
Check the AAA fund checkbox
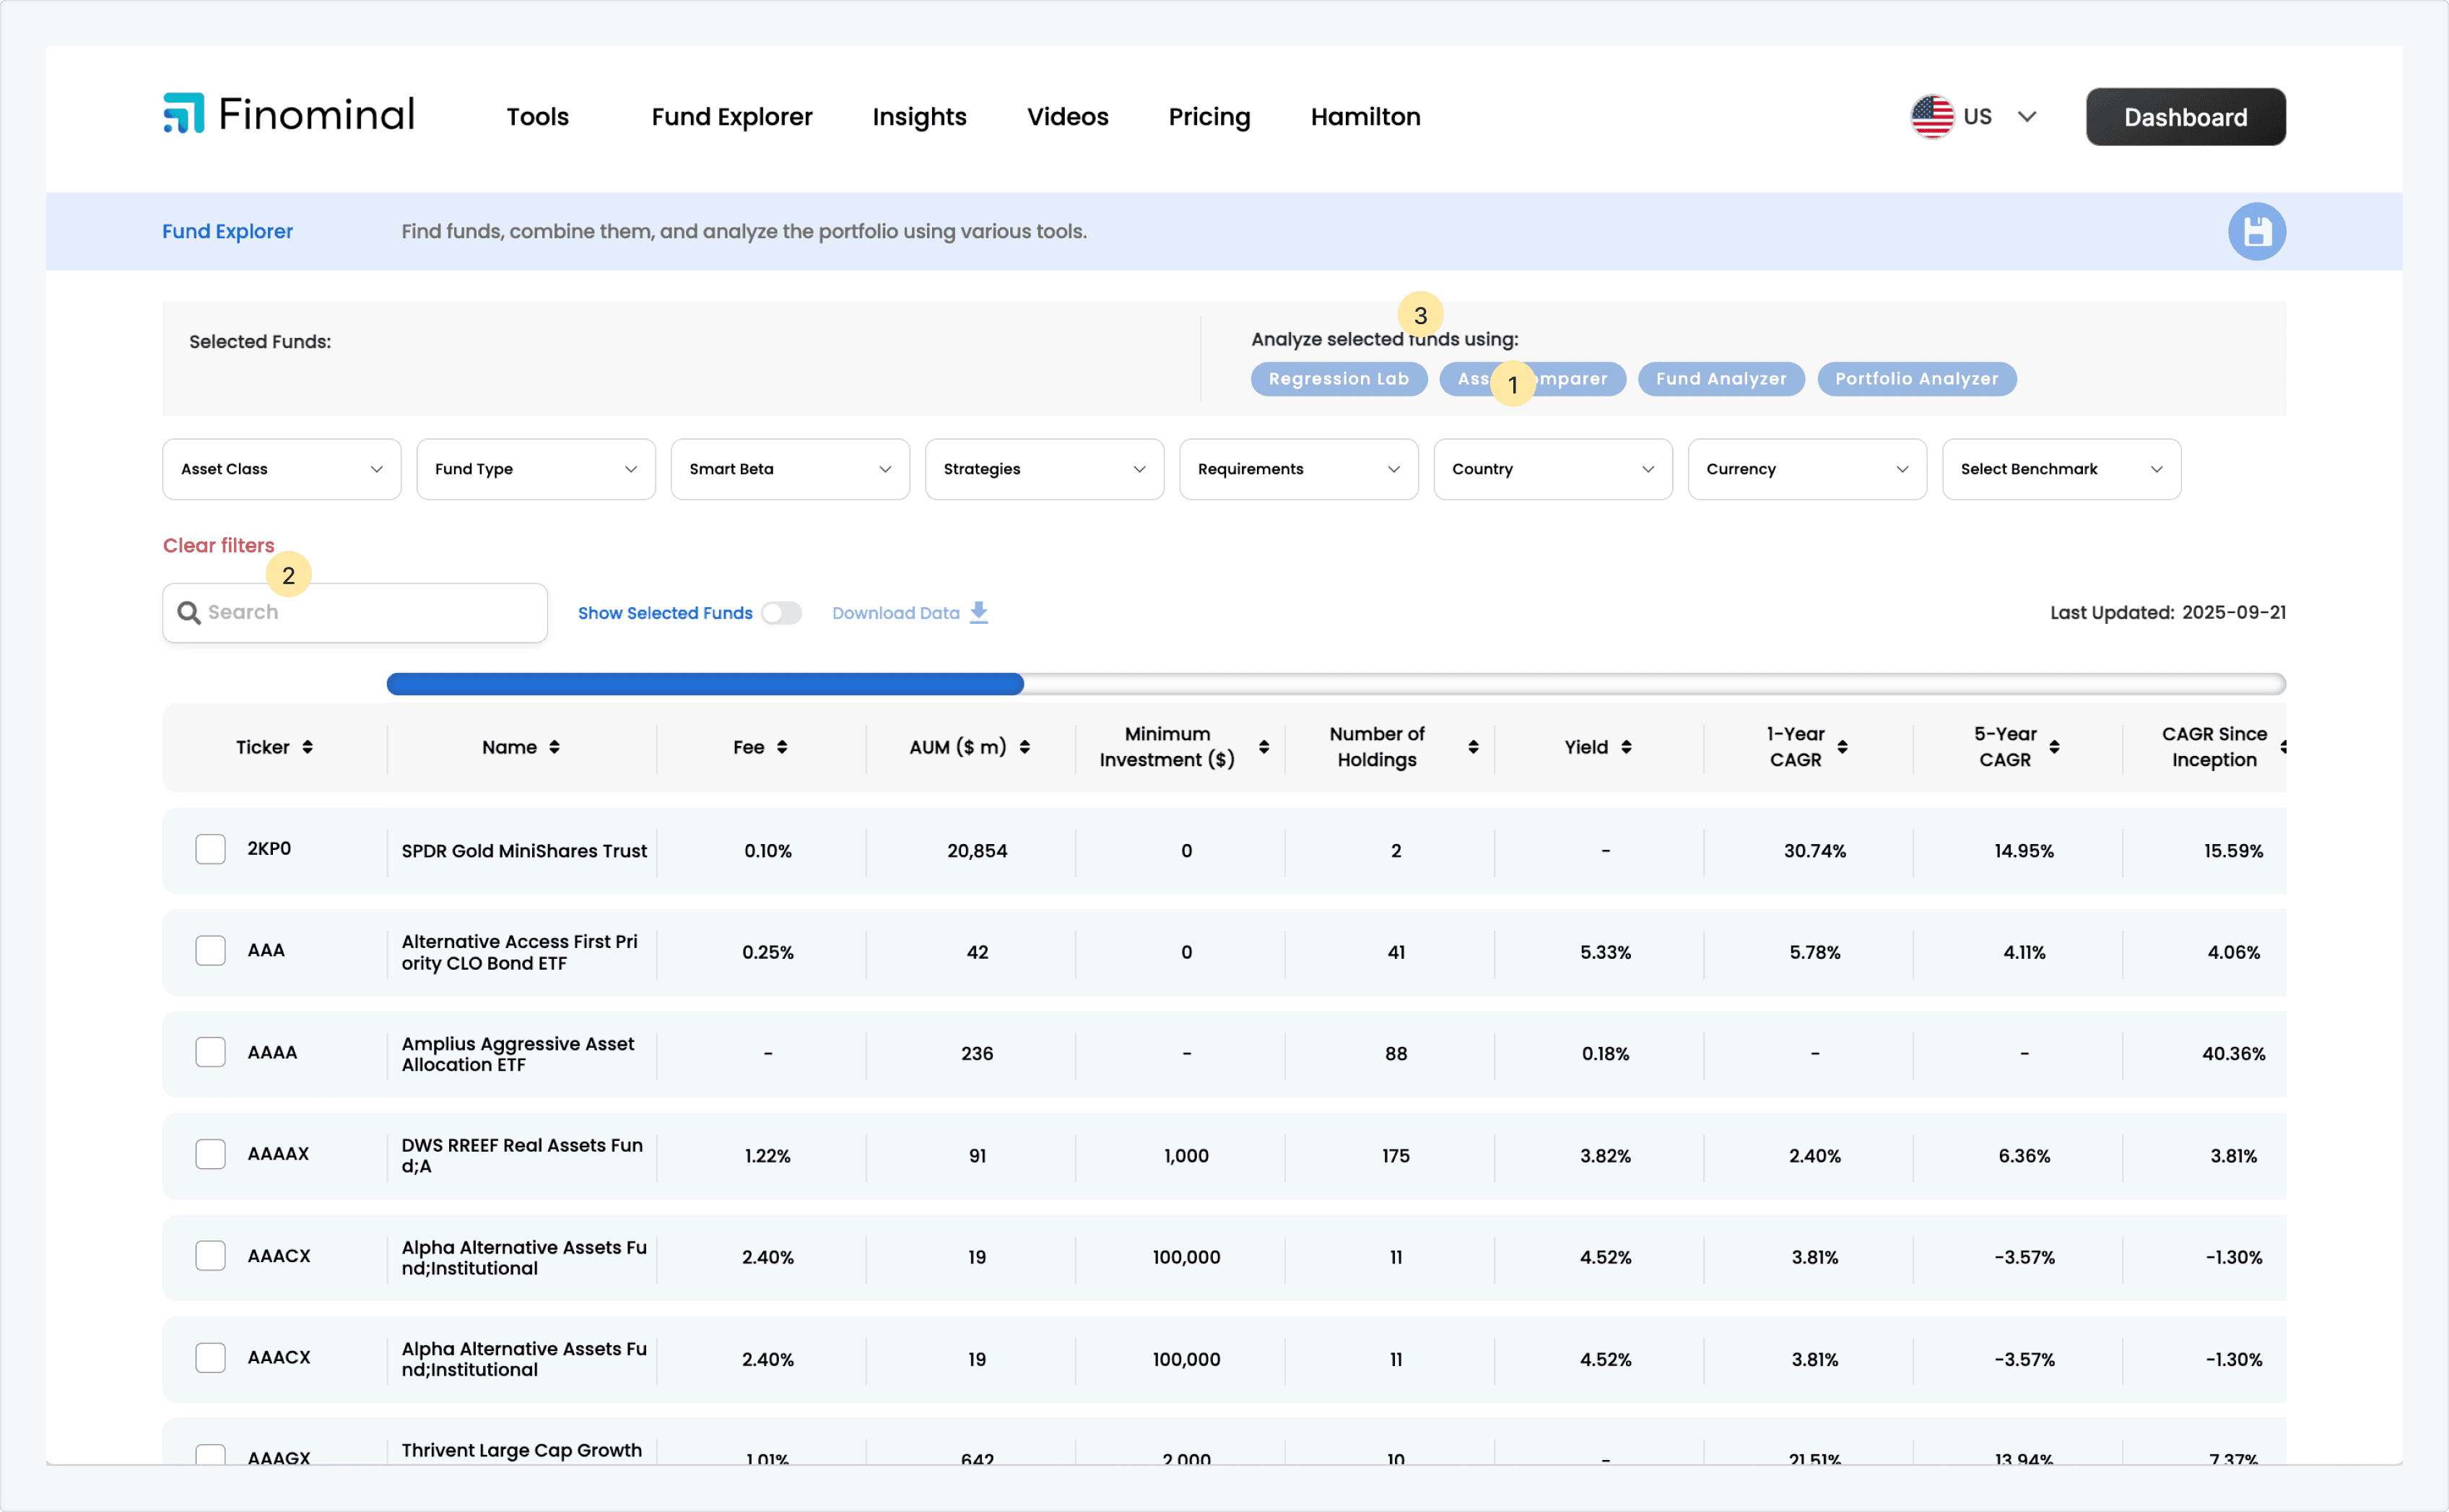[x=211, y=951]
